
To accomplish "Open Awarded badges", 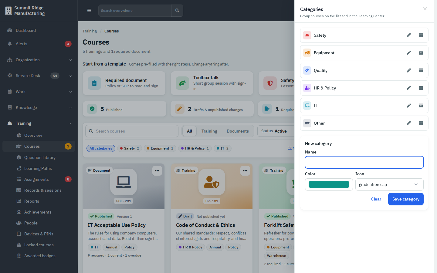I will point(39,256).
